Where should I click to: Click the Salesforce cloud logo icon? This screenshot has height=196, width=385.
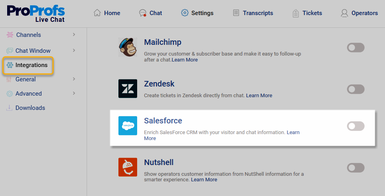coord(128,126)
